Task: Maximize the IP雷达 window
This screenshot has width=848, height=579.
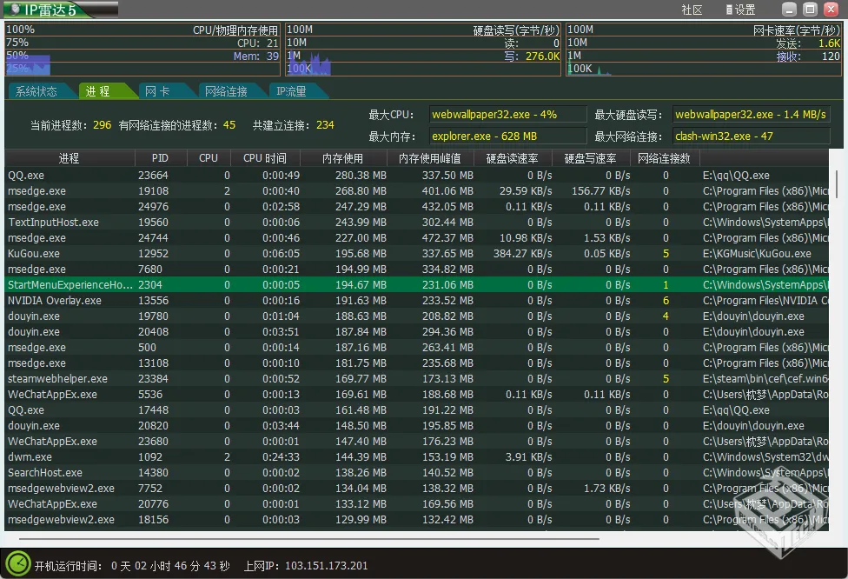Action: coord(810,9)
